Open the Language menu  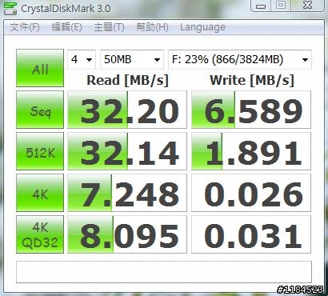pyautogui.click(x=202, y=27)
